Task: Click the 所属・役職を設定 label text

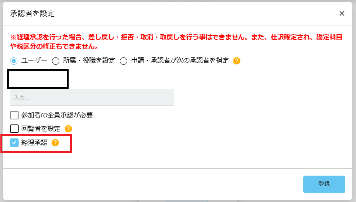Action: (89, 60)
